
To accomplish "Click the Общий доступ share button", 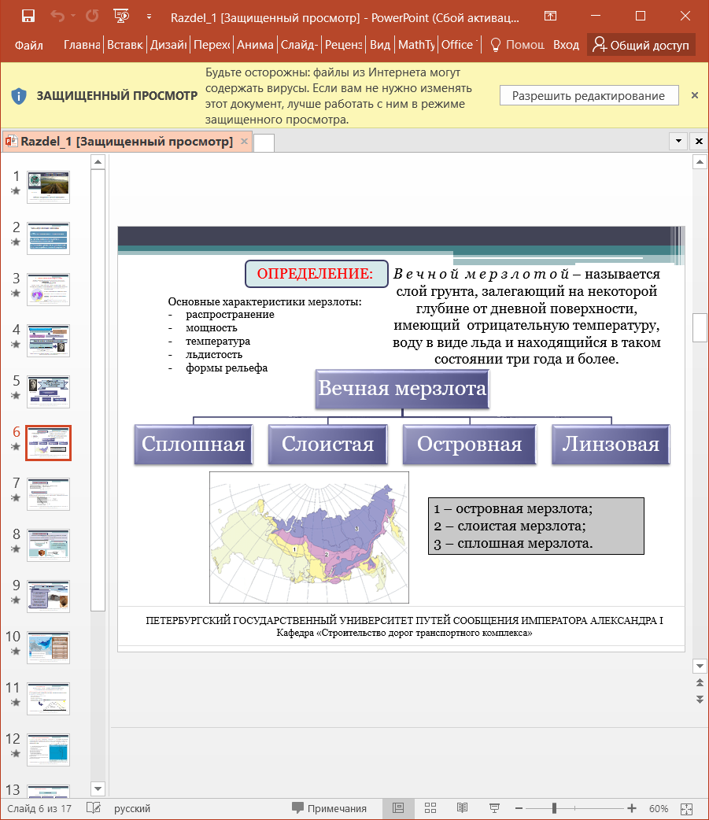I will 641,45.
